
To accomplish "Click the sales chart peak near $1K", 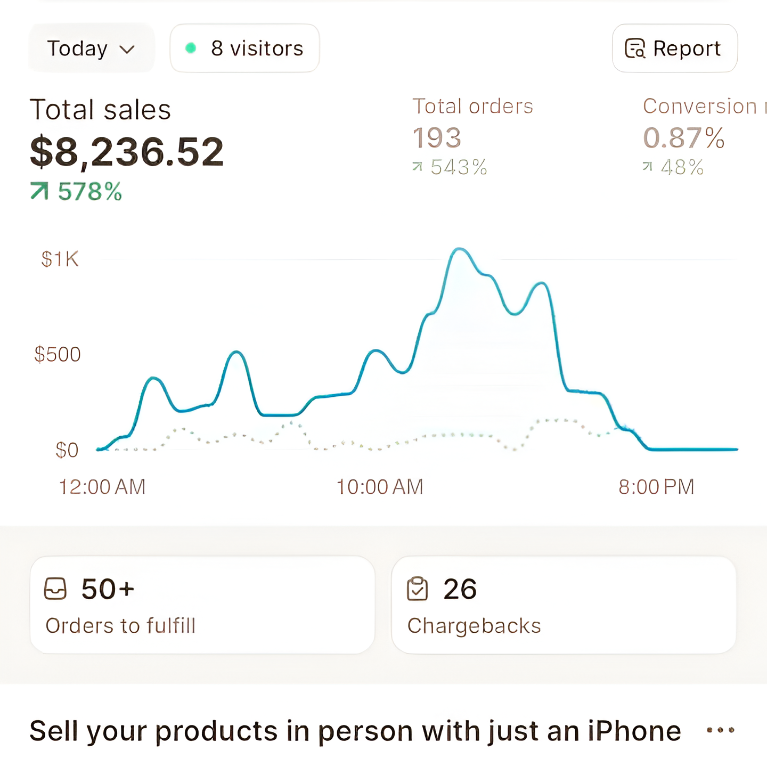I will 459,249.
